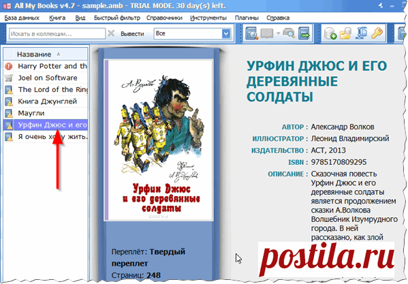Image resolution: width=408 pixels, height=284 pixels.
Task: Click the network documents toolbar icon
Action: pos(362,33)
